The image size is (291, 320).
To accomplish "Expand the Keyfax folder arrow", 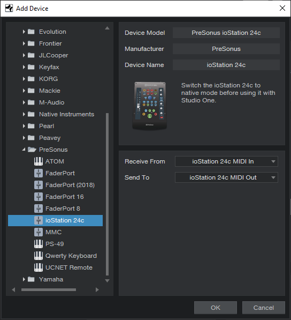I will (x=24, y=67).
